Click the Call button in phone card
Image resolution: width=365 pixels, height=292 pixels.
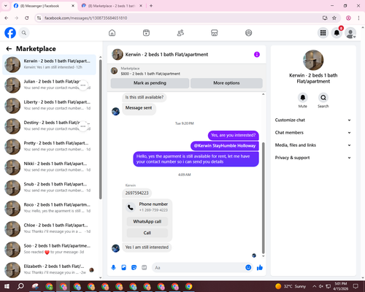click(147, 233)
